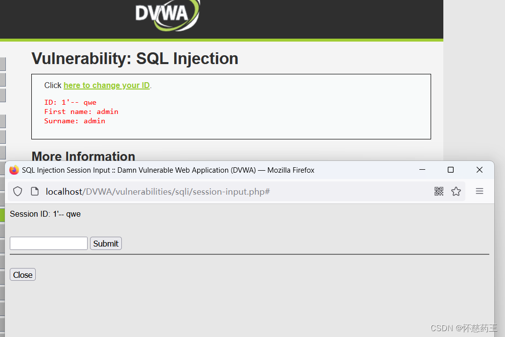Viewport: 505px width, 337px height.
Task: Minimize the Firefox popup window
Action: click(x=422, y=170)
